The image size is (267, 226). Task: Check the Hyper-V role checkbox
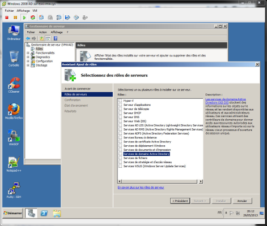[x=120, y=101]
